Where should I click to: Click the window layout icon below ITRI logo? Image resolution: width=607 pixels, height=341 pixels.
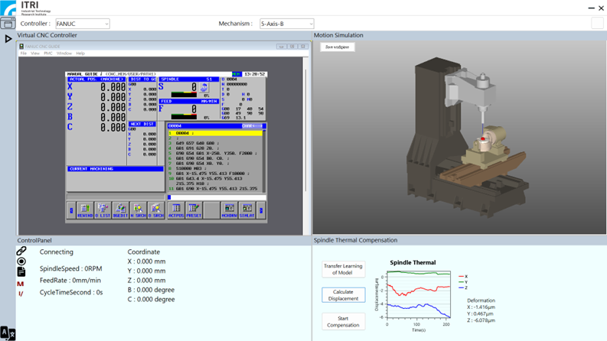(8, 24)
